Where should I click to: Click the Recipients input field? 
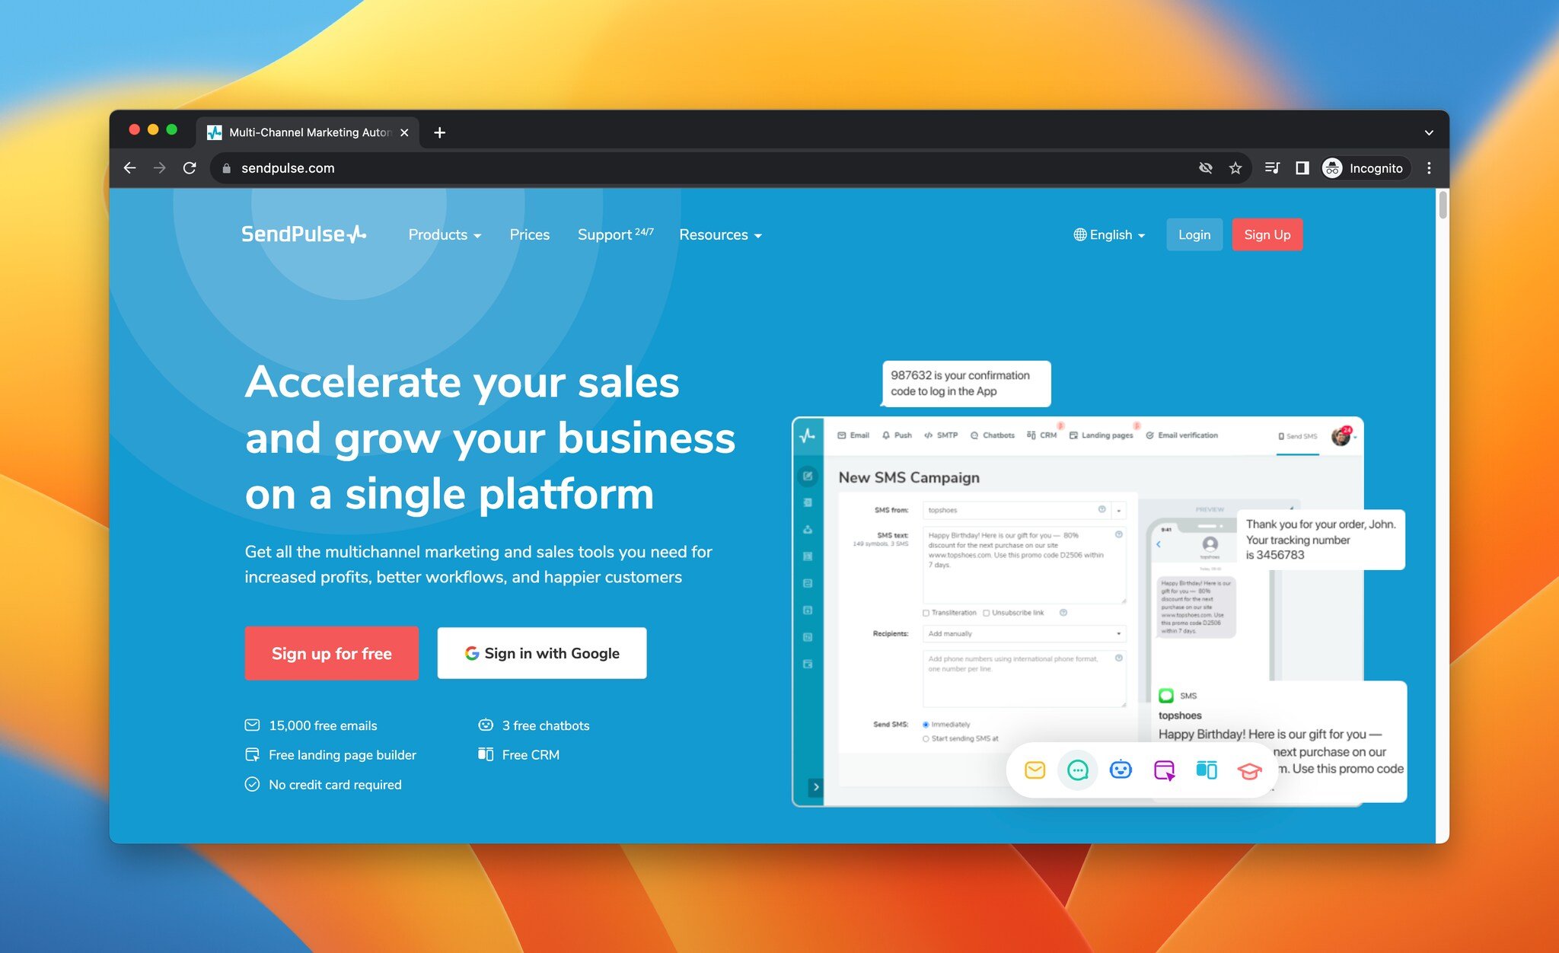point(1021,633)
